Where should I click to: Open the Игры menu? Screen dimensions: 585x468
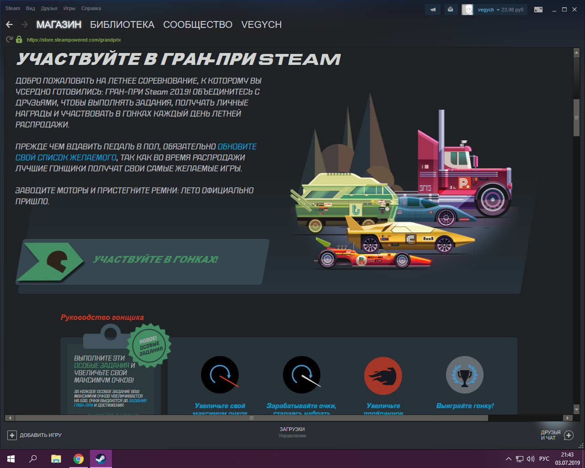click(x=69, y=8)
